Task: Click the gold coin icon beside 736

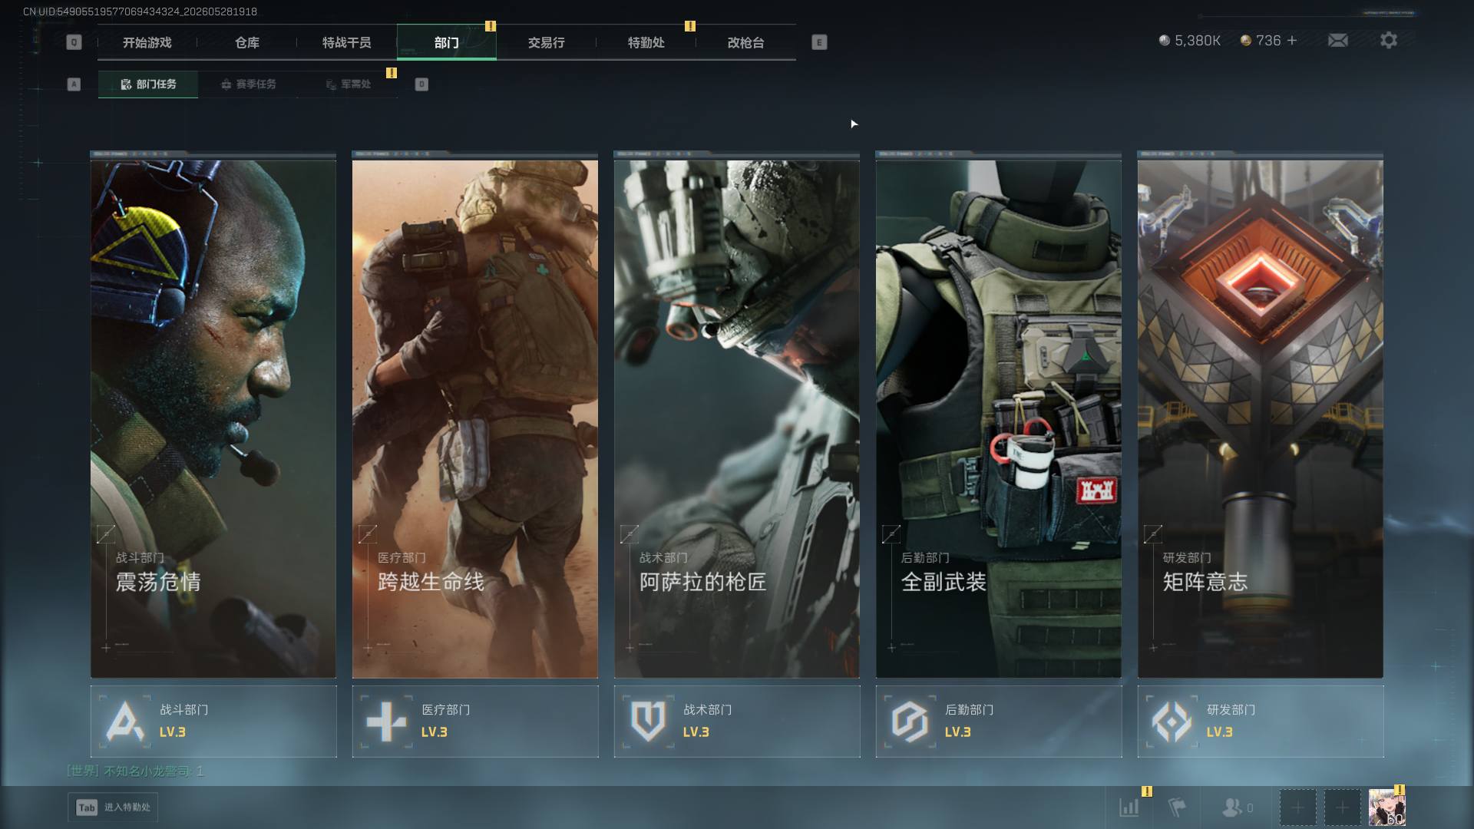Action: click(x=1246, y=40)
